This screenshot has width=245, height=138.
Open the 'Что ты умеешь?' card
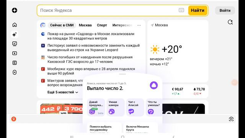tap(154, 107)
